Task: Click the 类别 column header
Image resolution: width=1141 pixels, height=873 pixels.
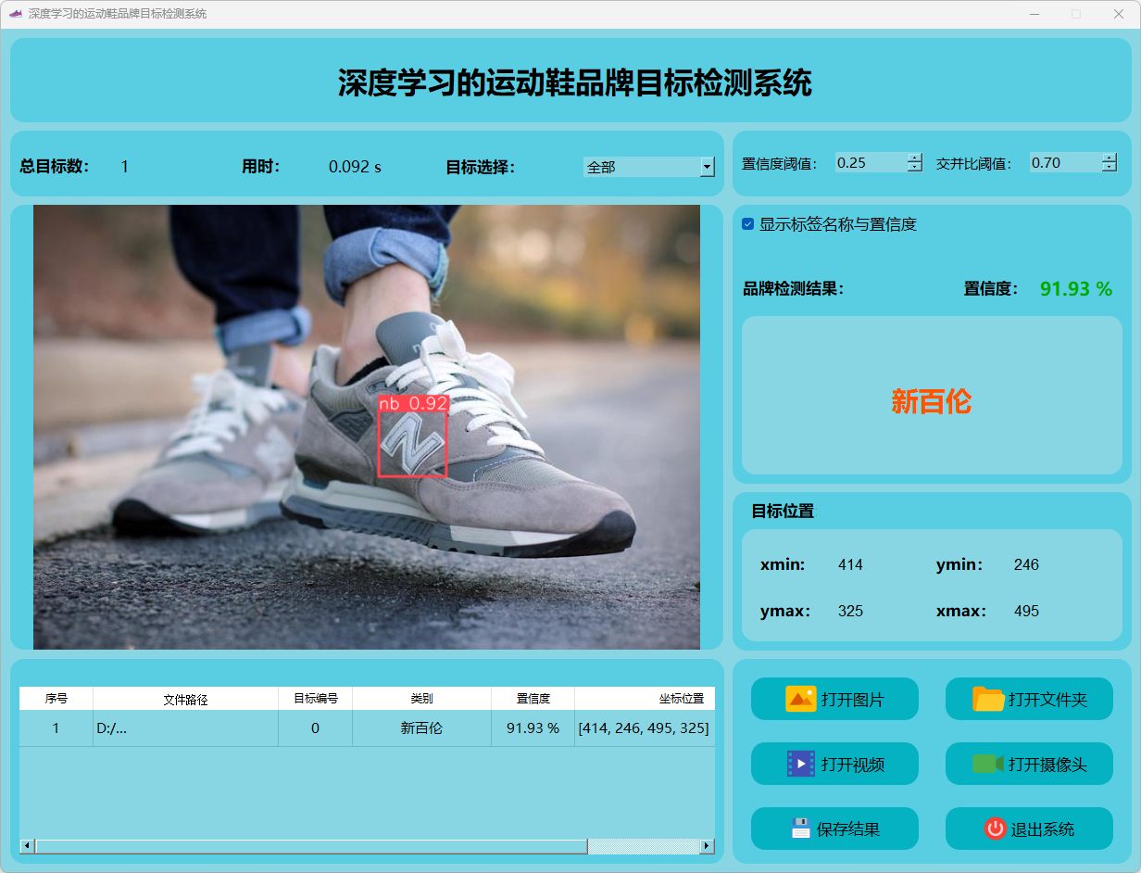Action: tap(421, 699)
